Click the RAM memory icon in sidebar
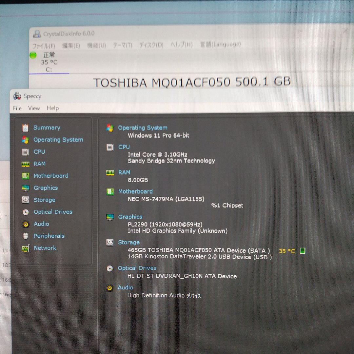Viewport: 354px width, 354px height. [x=26, y=164]
